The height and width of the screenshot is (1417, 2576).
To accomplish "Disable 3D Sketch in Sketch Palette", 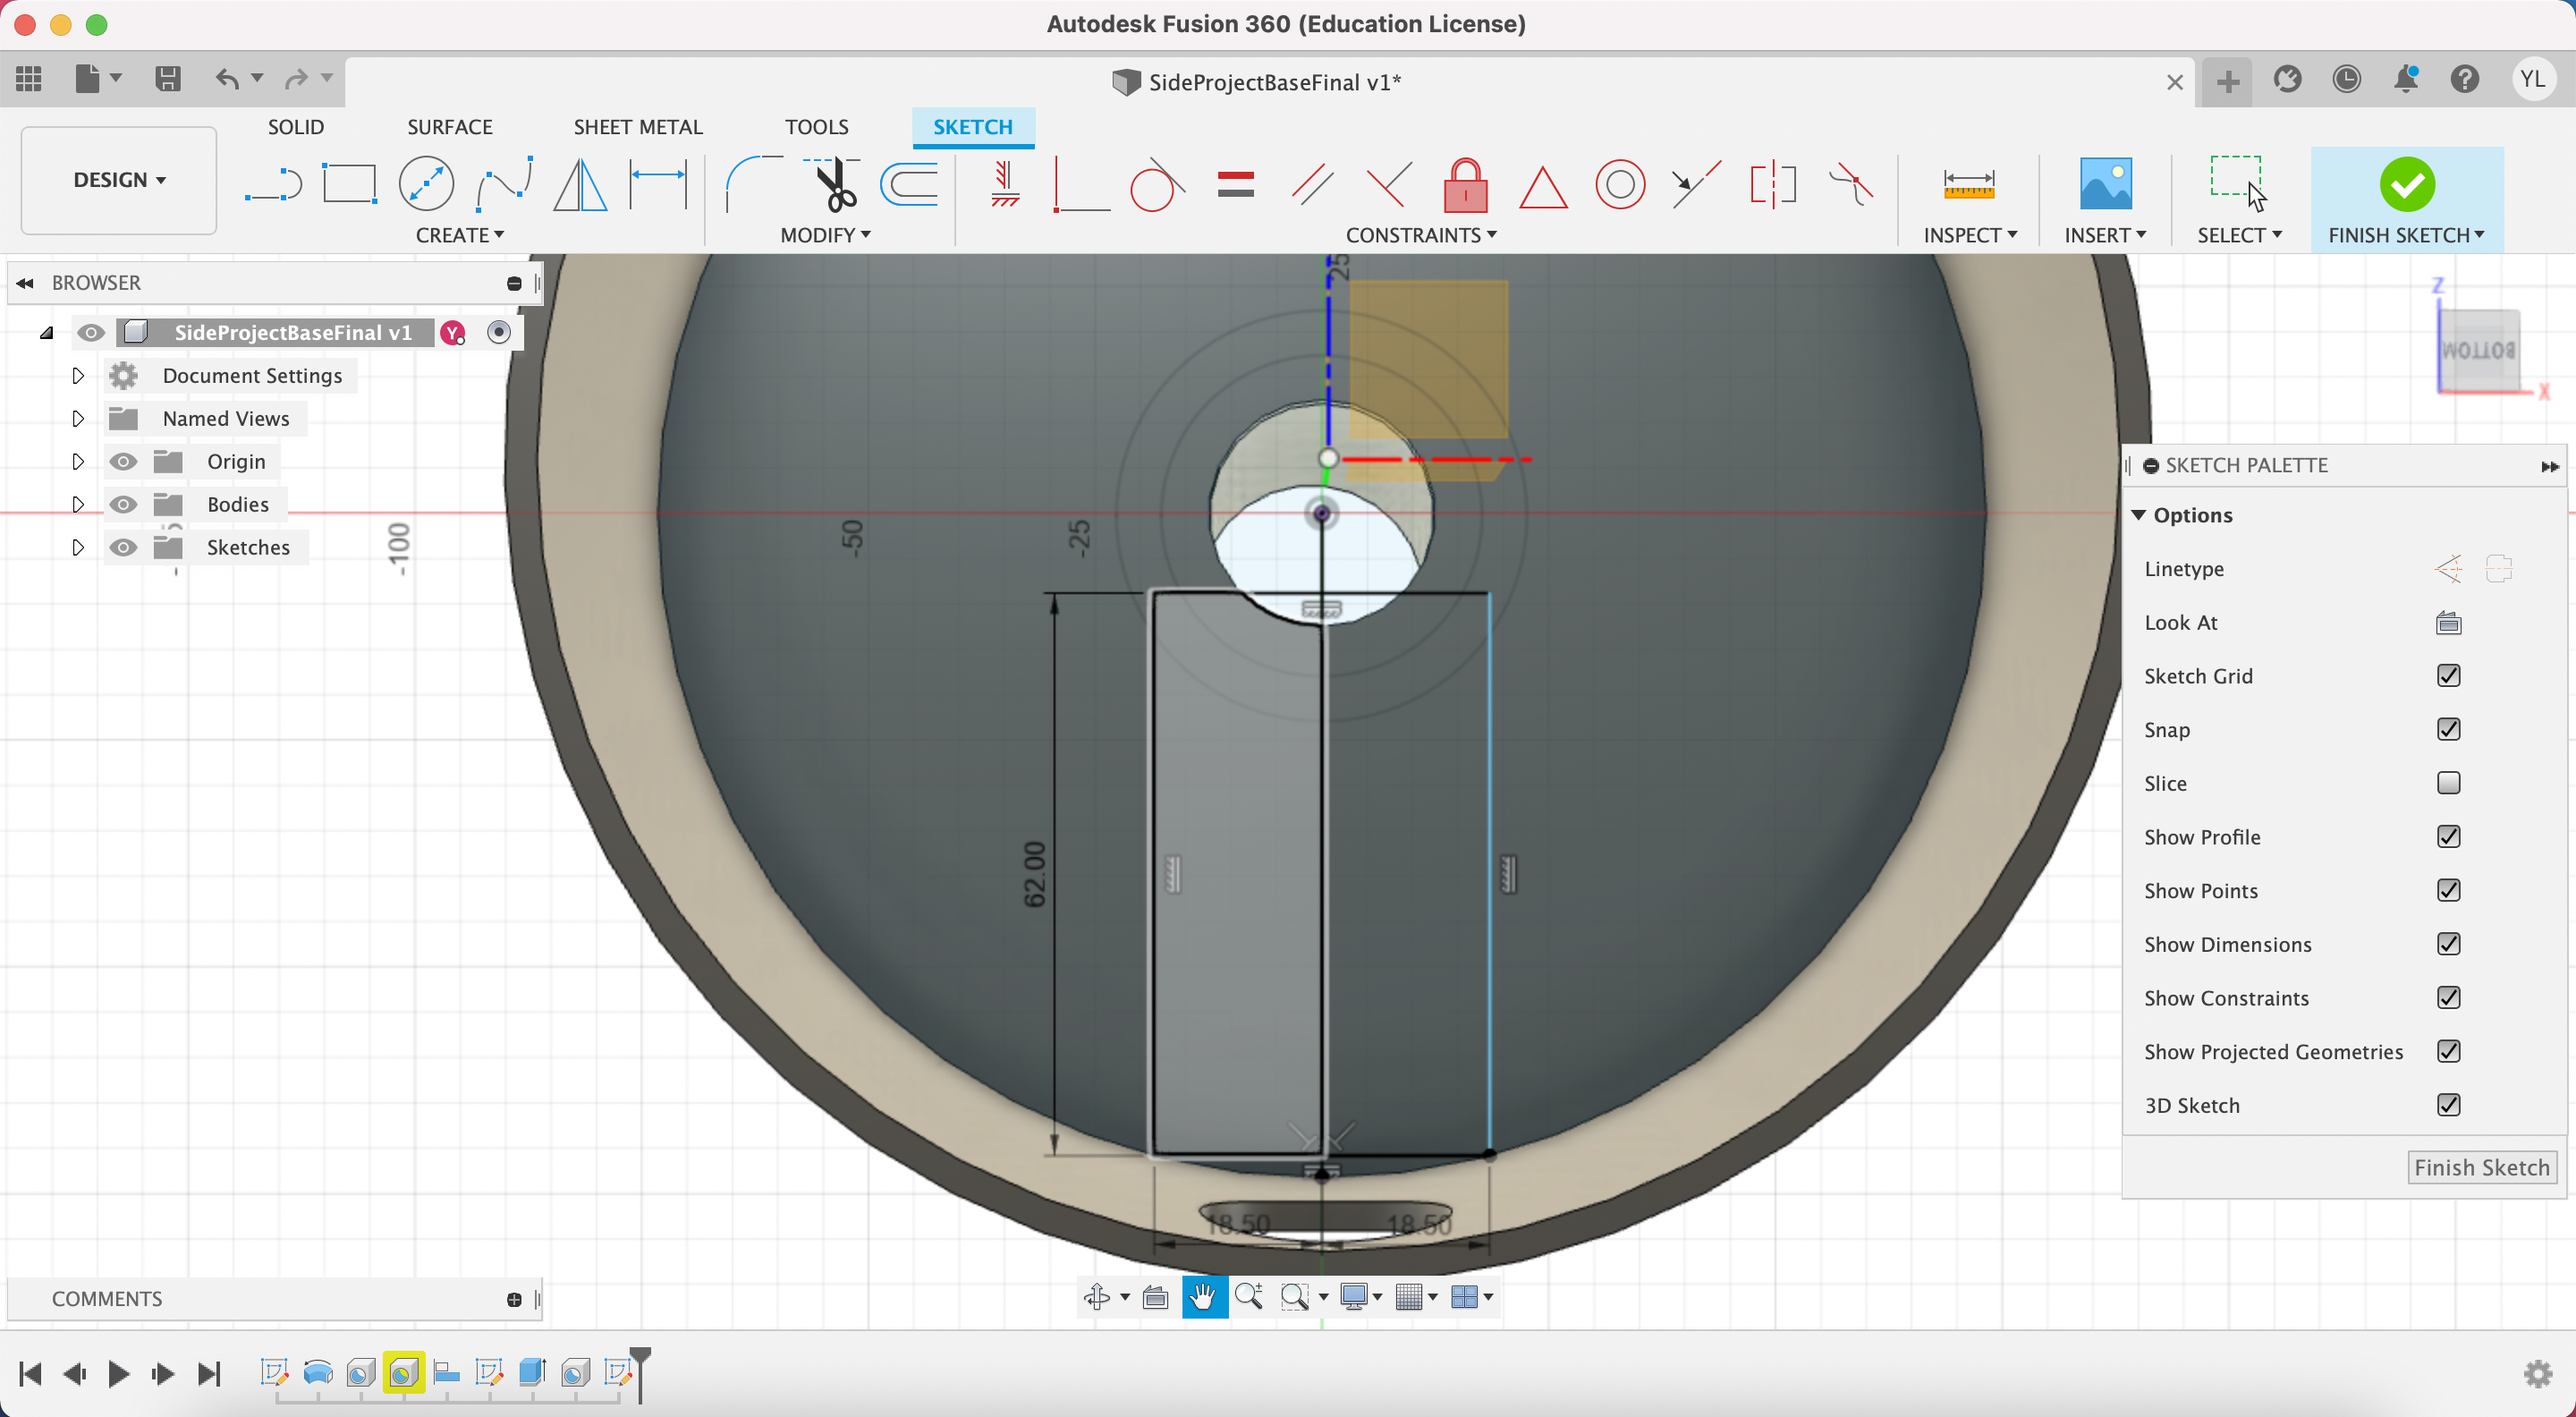I will [x=2451, y=1105].
